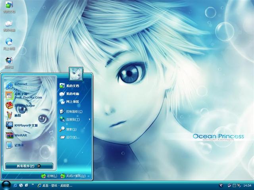Launch Internet Explorer from quick launch

(x=15, y=185)
